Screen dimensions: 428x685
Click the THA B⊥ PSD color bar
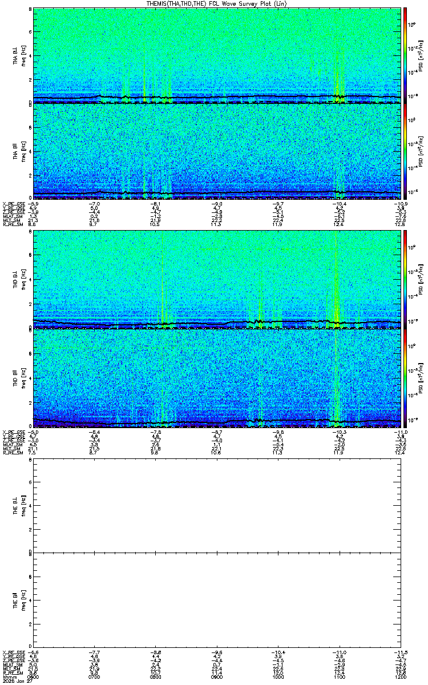tap(406, 55)
